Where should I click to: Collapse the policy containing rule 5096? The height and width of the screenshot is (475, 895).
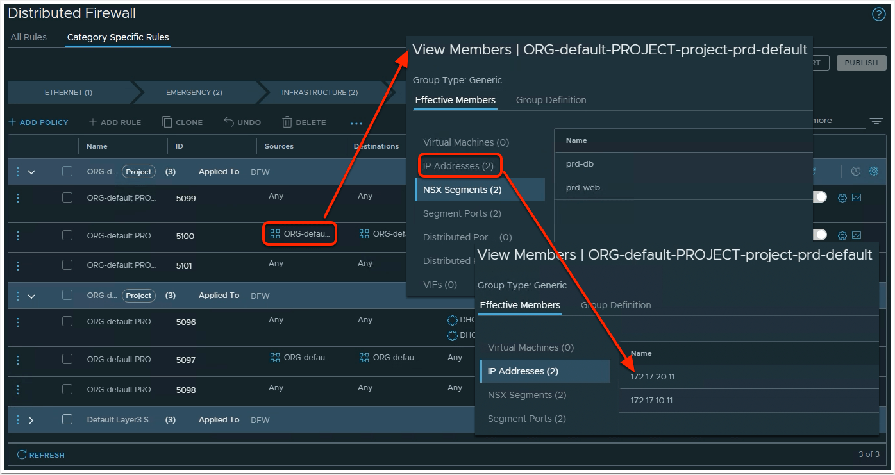click(x=31, y=296)
